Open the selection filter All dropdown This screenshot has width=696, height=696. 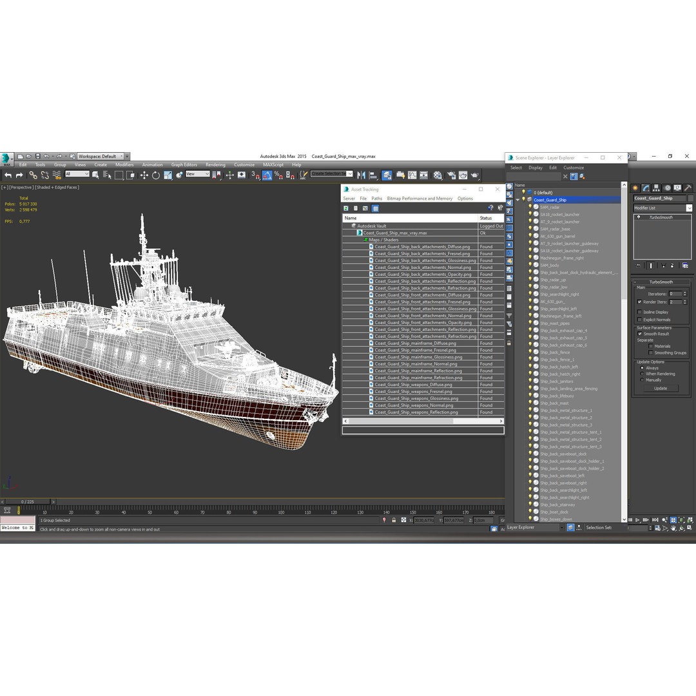pyautogui.click(x=77, y=174)
